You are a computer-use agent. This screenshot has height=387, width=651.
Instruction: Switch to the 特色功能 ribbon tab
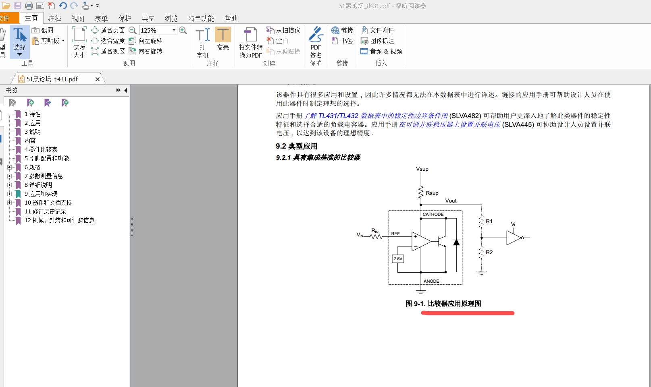(x=201, y=19)
